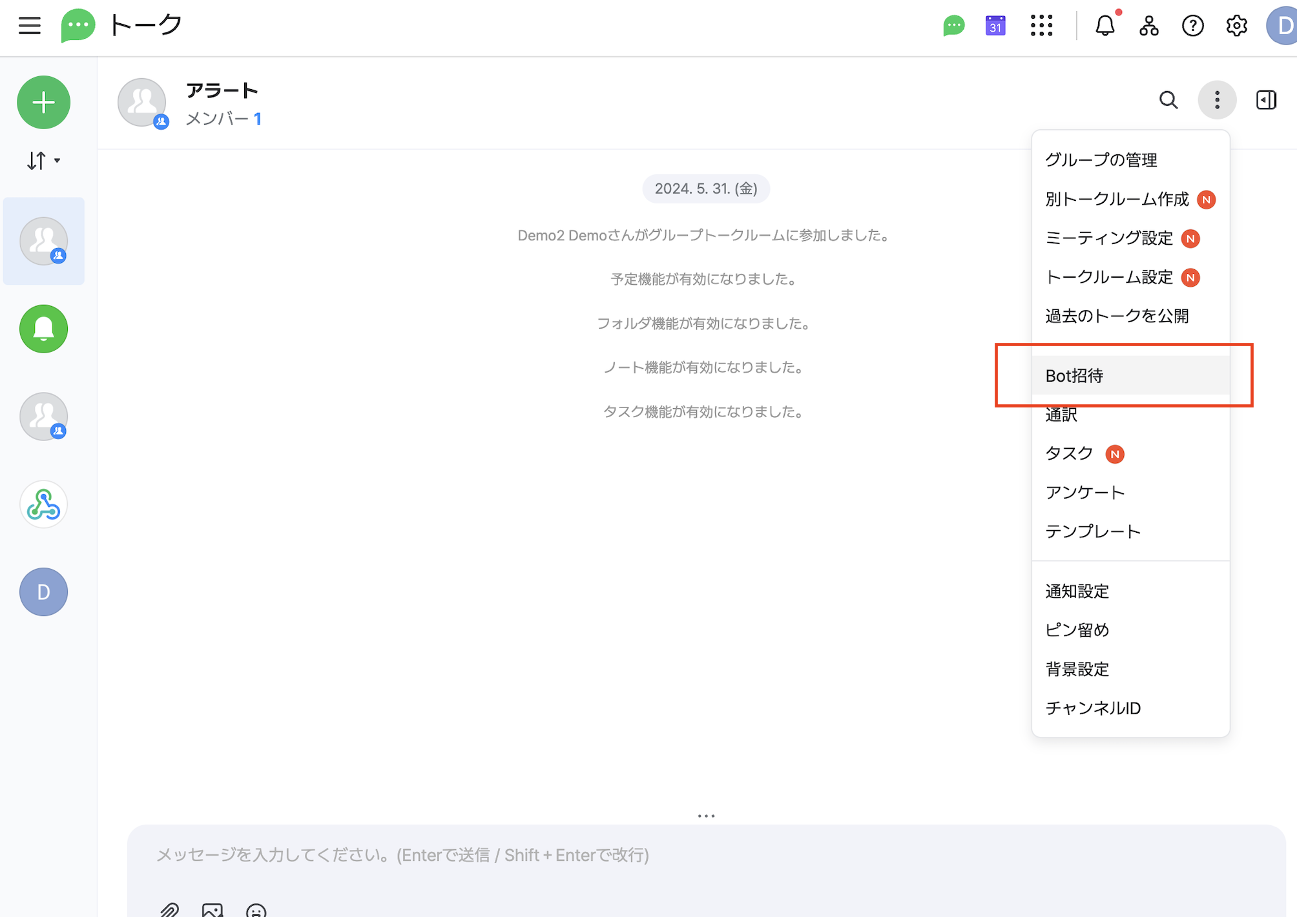This screenshot has height=917, width=1297.
Task: Select Bot招待 from the menu
Action: click(x=1074, y=376)
